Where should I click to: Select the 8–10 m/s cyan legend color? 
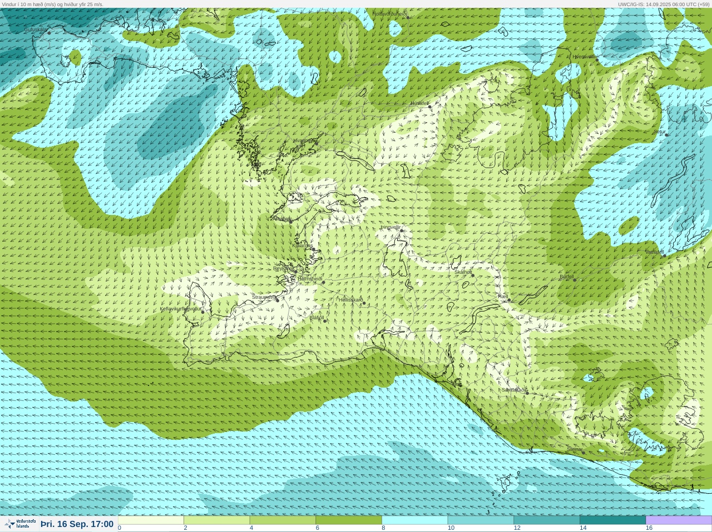click(x=414, y=520)
